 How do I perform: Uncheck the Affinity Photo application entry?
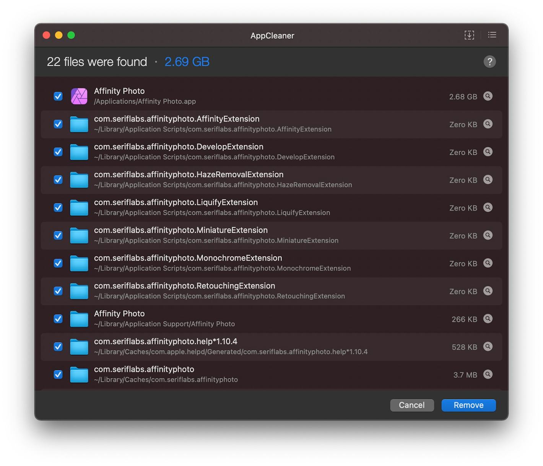click(x=58, y=96)
